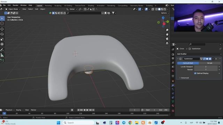Viewport: 223px width, 125px height.
Task: Toggle modifier viewport display icon
Action: coord(207,59)
